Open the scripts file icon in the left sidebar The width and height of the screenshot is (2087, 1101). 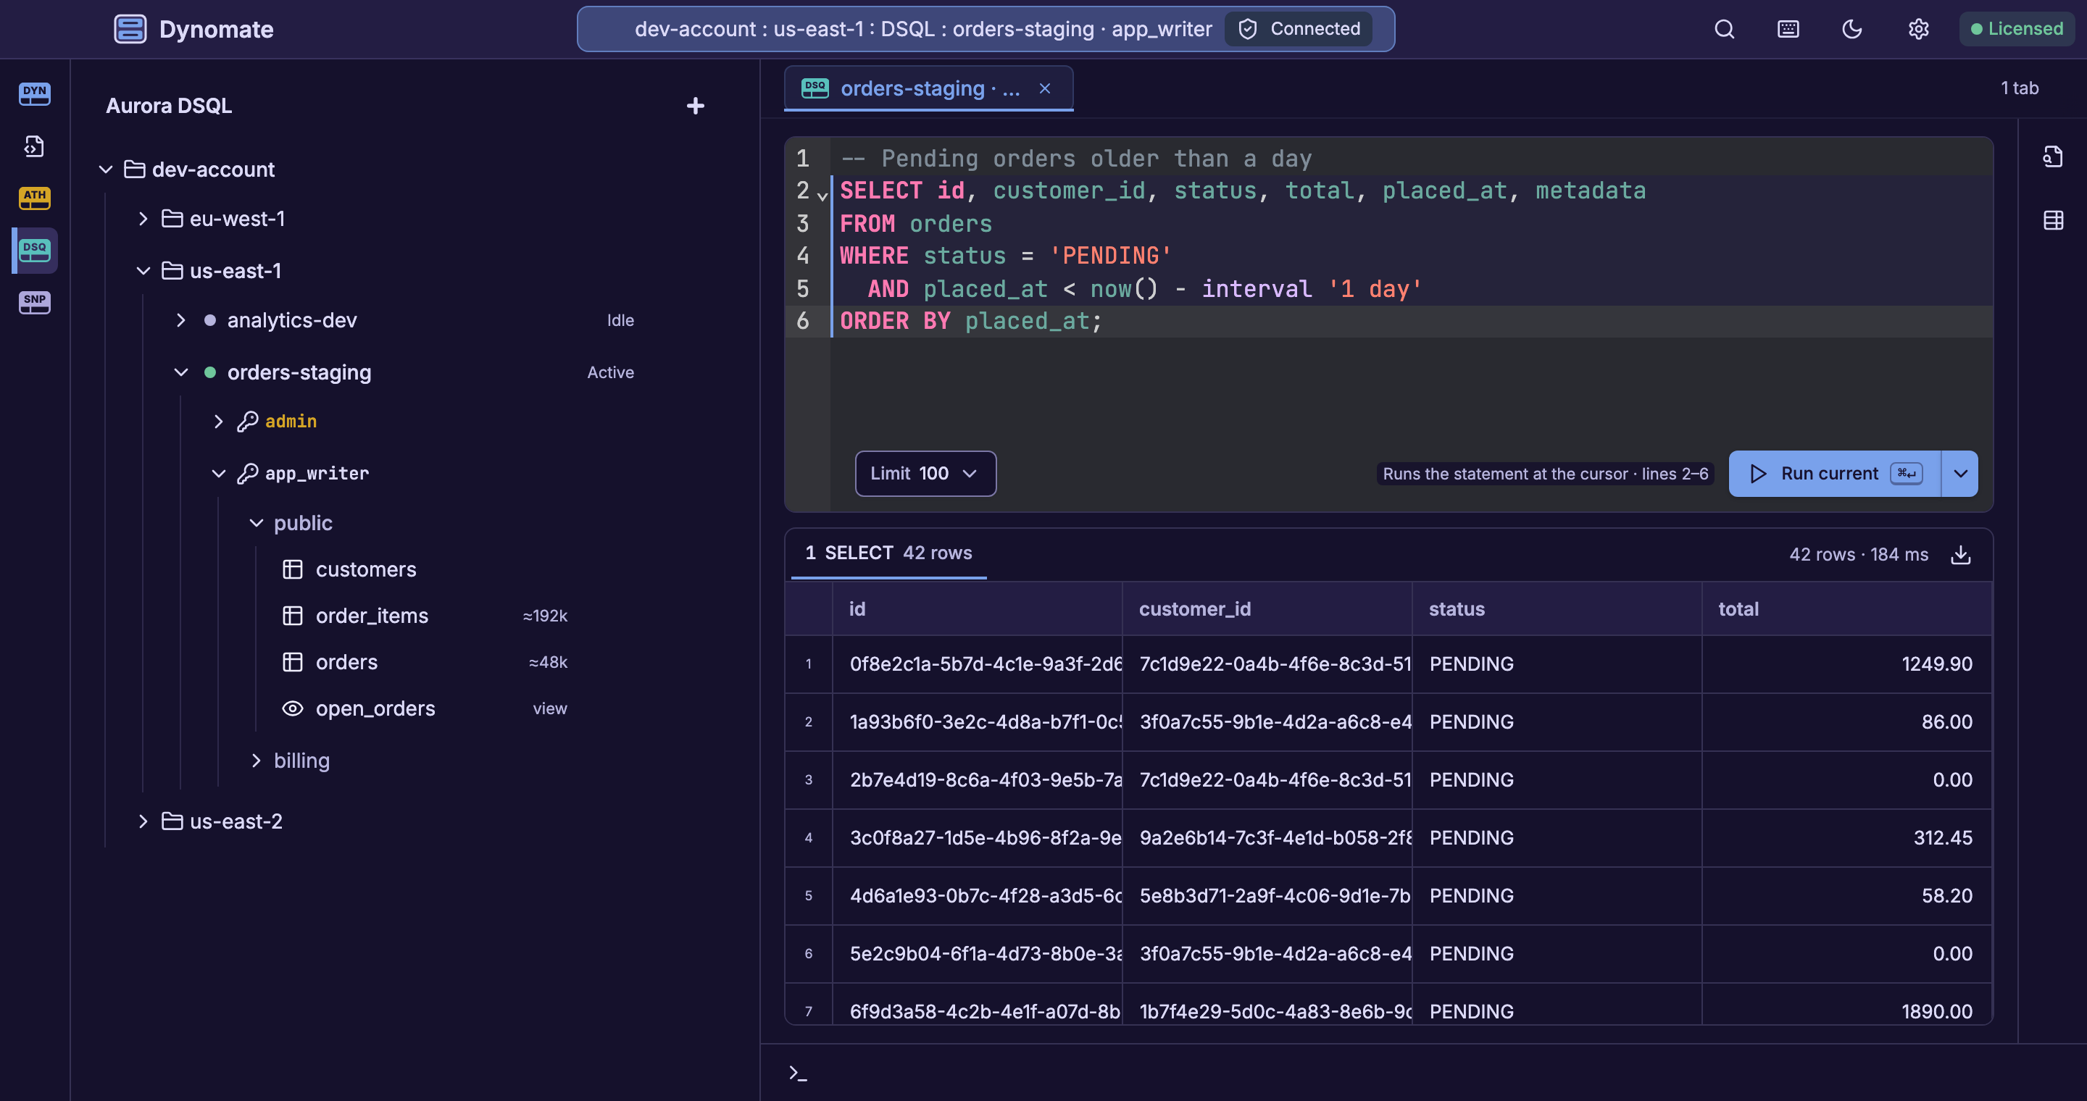tap(34, 146)
